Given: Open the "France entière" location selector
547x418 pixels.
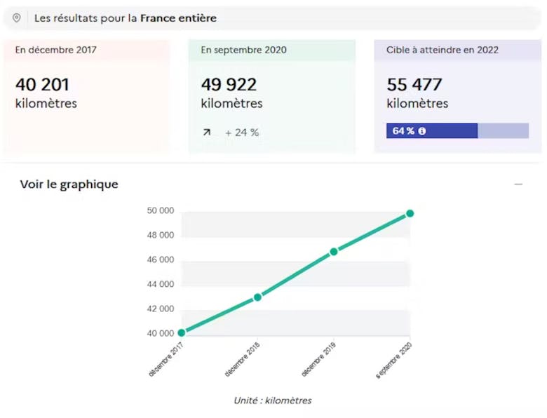Looking at the screenshot, I should point(178,18).
